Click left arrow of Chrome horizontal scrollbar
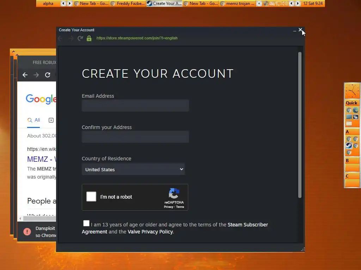The image size is (361, 270). point(20,219)
